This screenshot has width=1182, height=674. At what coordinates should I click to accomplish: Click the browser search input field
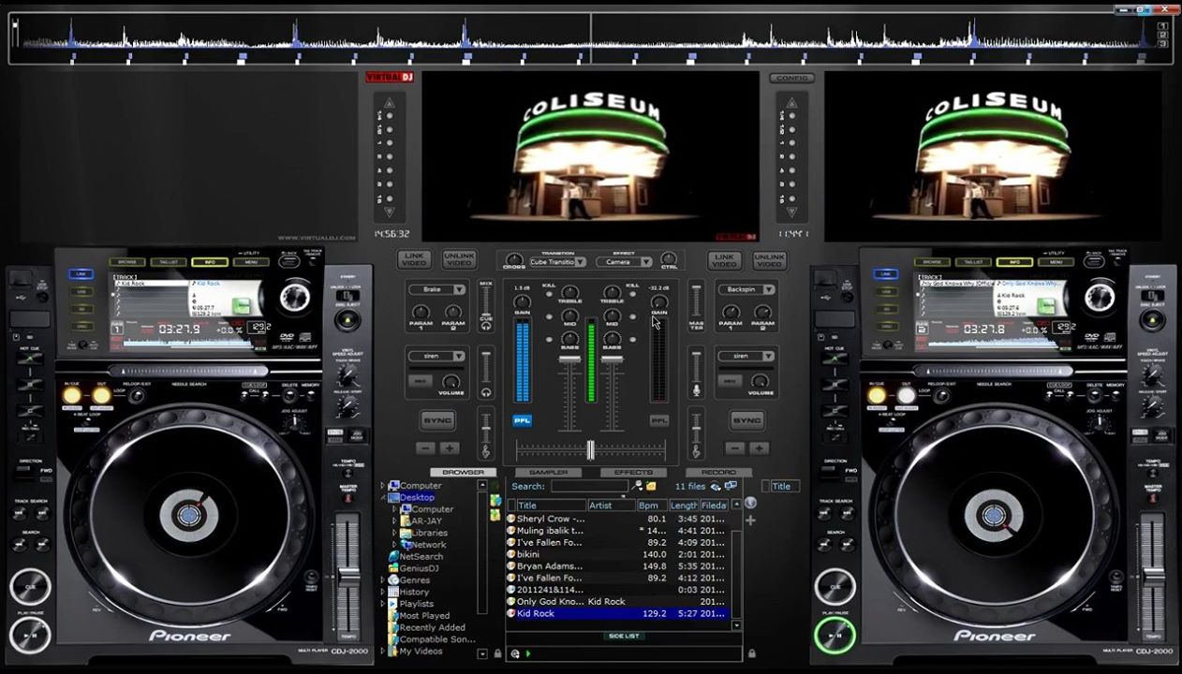(588, 486)
